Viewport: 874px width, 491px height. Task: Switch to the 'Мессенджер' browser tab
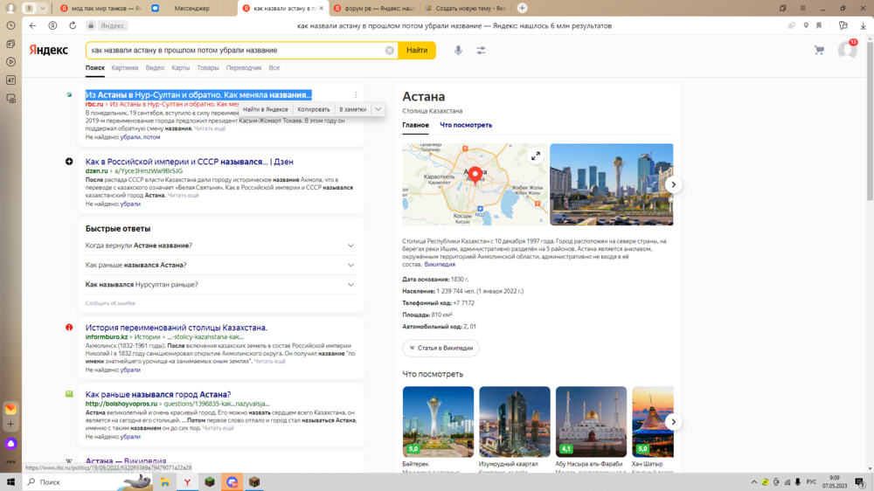[191, 9]
